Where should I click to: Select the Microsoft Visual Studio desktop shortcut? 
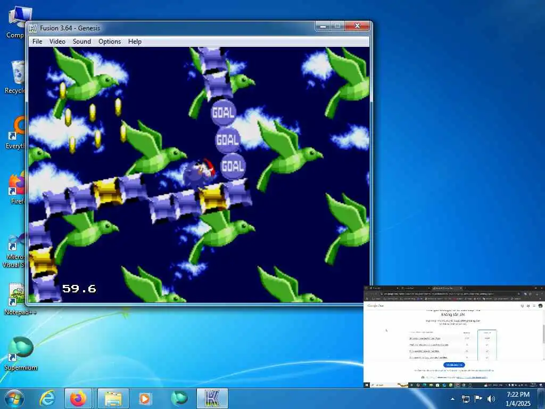point(14,250)
